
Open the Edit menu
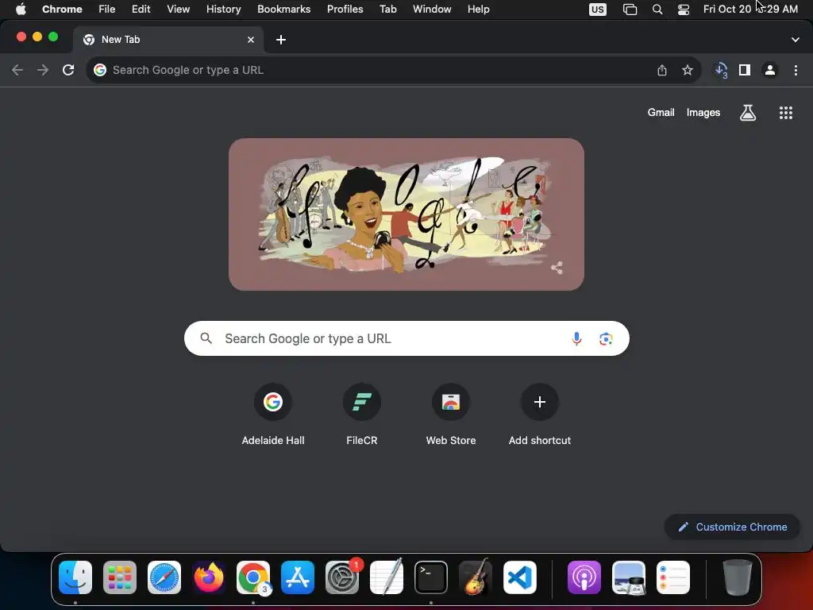[141, 10]
